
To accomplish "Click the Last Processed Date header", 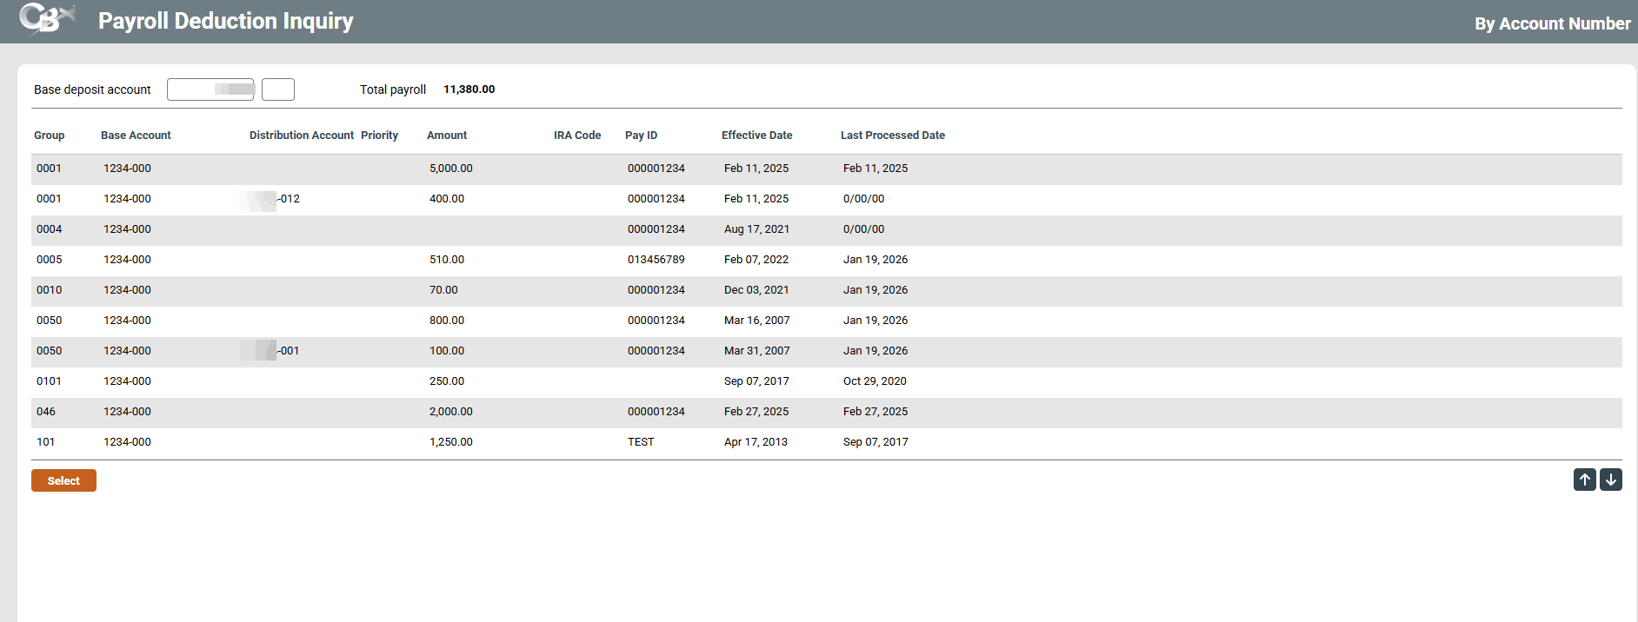I will pos(892,136).
